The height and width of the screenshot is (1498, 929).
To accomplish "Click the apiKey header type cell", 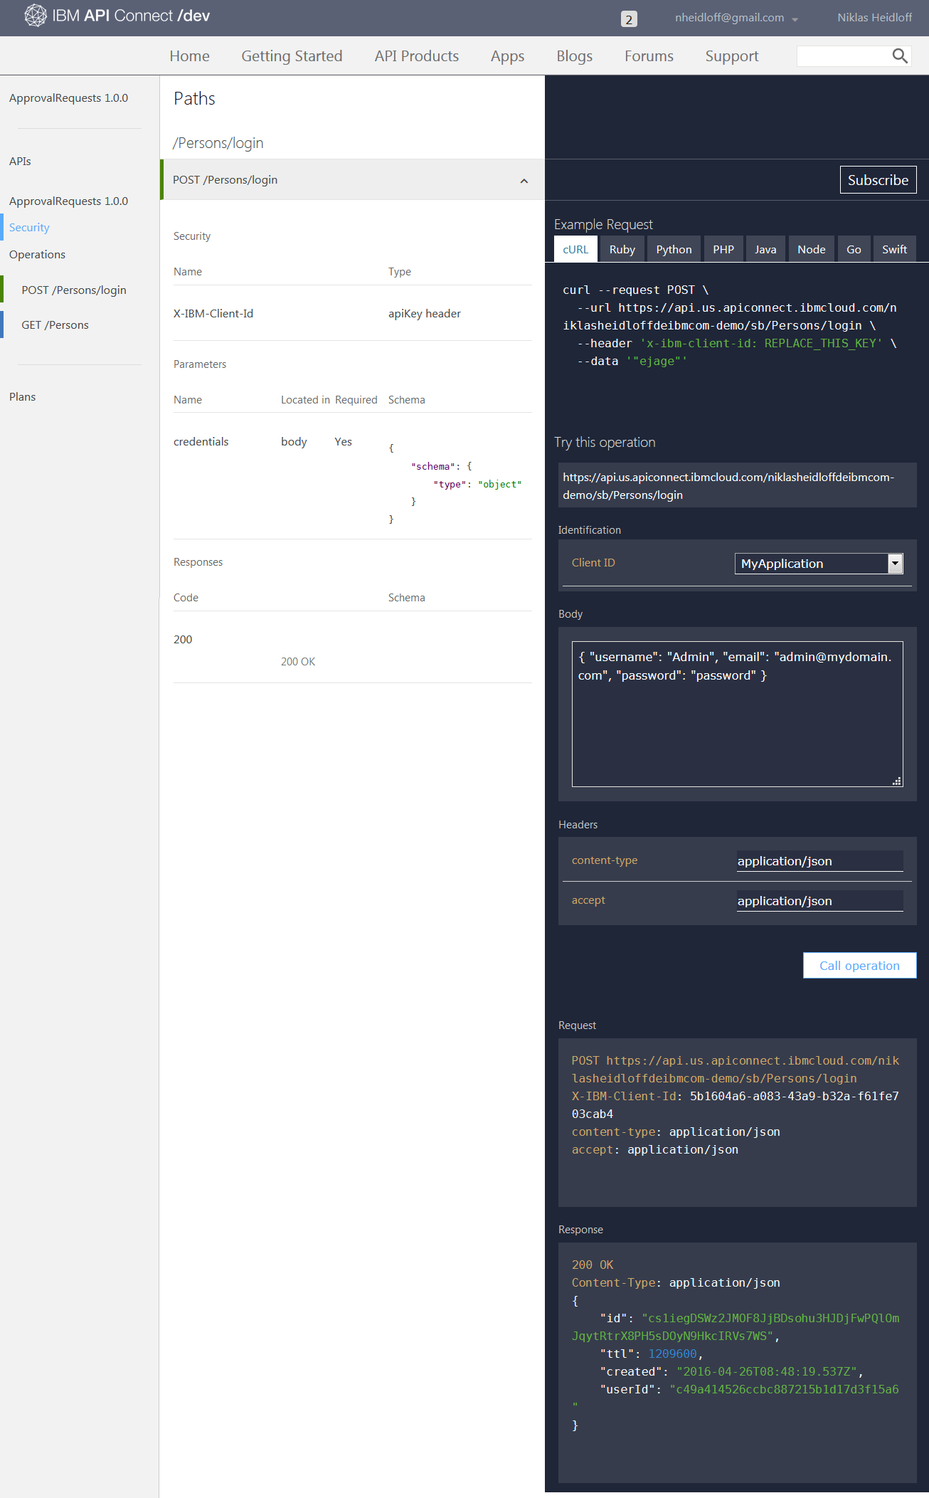I will pyautogui.click(x=425, y=314).
